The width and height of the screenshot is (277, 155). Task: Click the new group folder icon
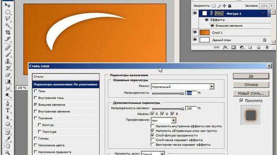250,47
